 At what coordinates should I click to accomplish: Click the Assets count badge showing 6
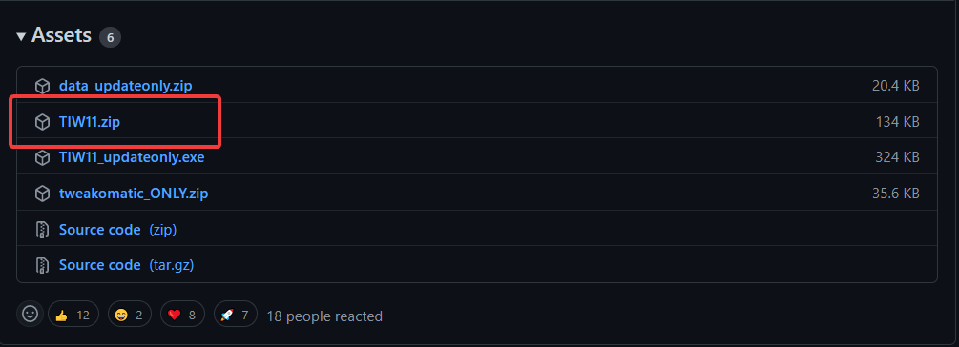tap(110, 37)
